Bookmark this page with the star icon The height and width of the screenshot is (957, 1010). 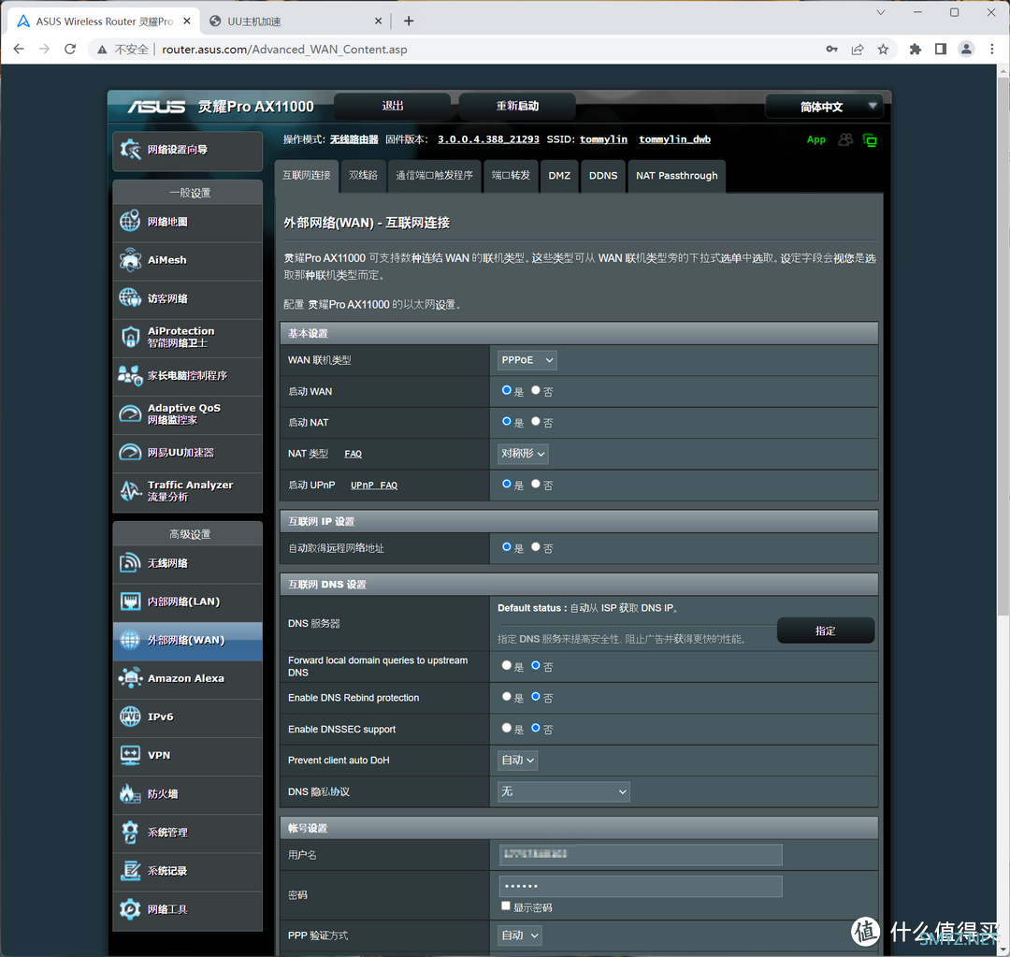coord(883,50)
